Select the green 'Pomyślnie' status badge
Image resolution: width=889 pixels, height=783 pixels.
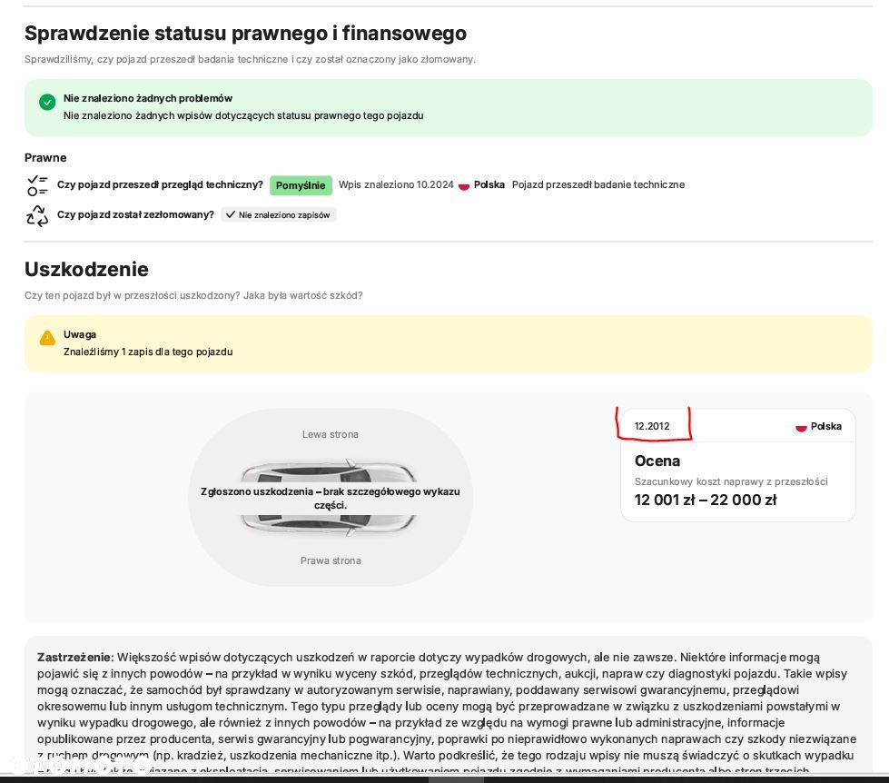coord(301,185)
